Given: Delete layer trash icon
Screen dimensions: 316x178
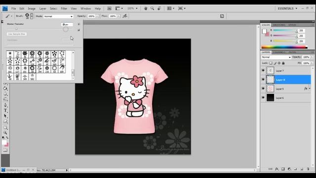Looking at the screenshot, I should 308,169.
